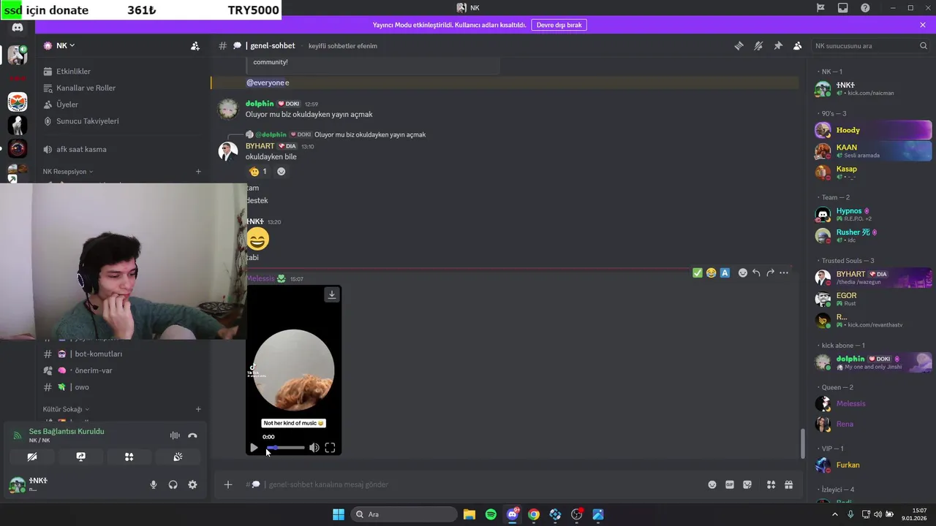Open add reaction picker on Melessis message
This screenshot has width=936, height=526.
(x=742, y=272)
